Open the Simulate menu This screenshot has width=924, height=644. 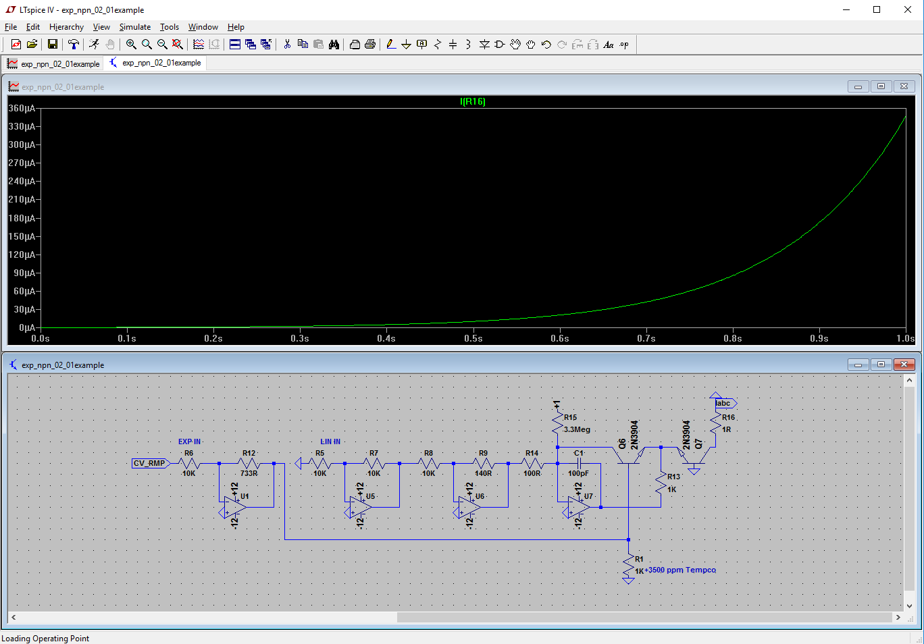[134, 27]
